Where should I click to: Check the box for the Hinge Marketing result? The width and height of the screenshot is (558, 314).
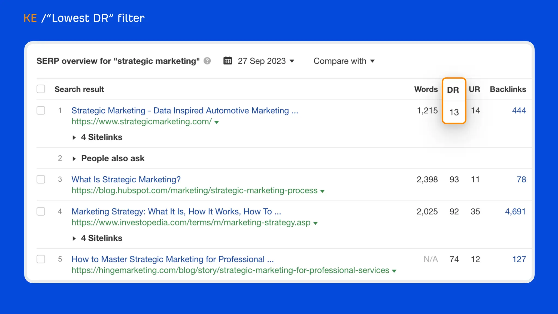(x=41, y=259)
